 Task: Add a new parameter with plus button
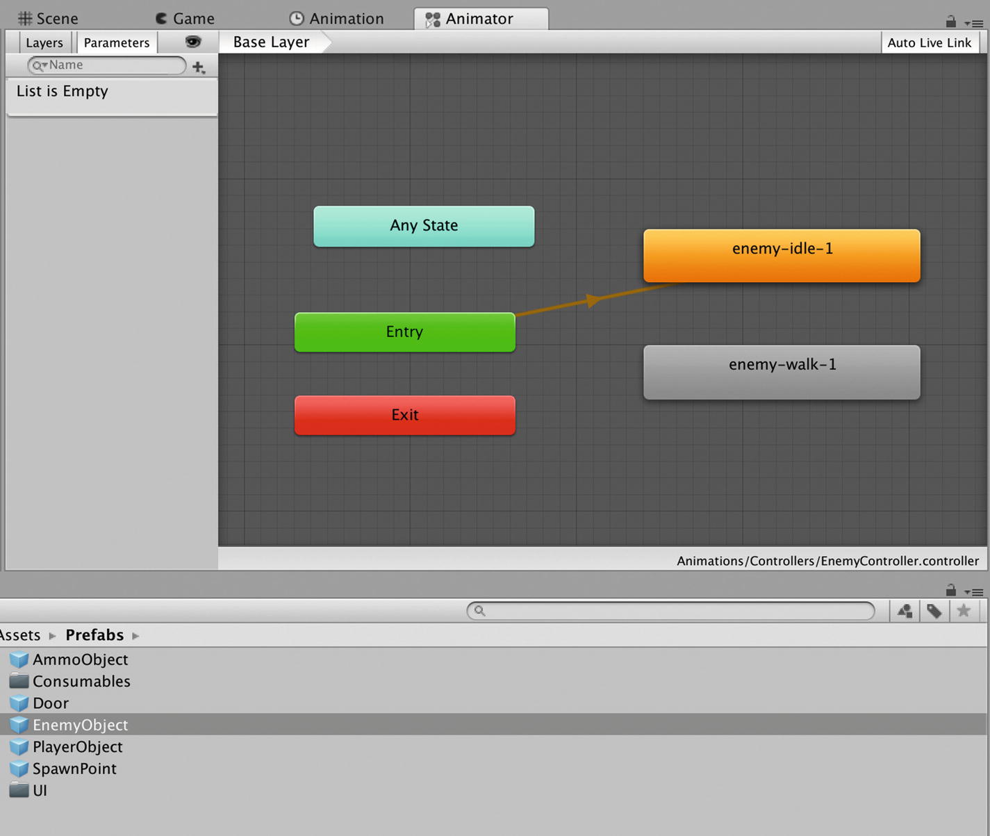tap(199, 67)
